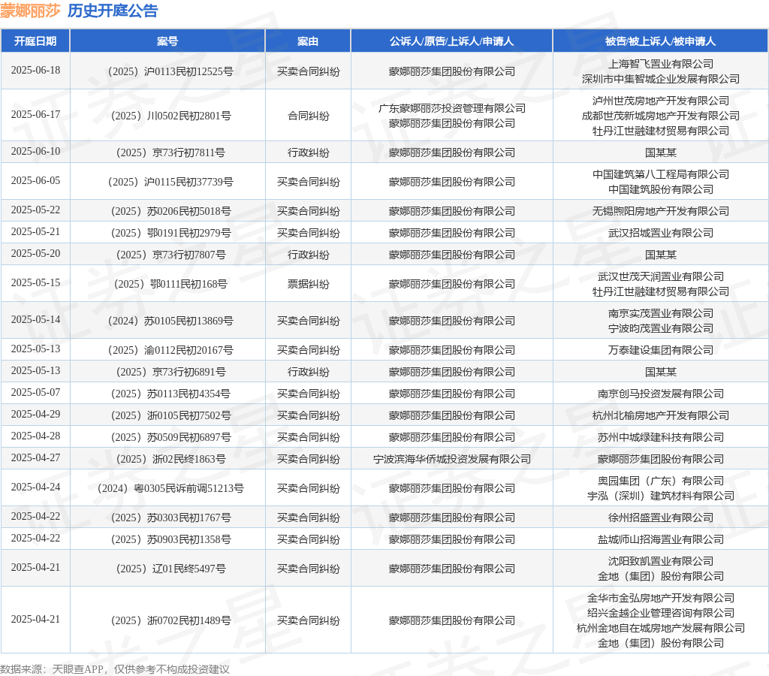This screenshot has height=676, width=769.
Task: Click the 数据来源 天眼查APP footer note
Action: (115, 669)
